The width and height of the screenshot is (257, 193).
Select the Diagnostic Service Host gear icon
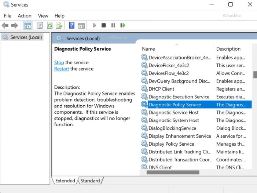coord(144,112)
